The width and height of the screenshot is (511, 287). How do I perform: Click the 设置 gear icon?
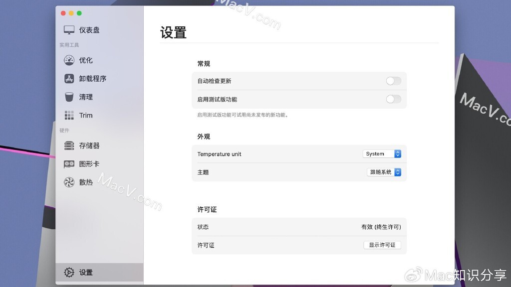(69, 273)
